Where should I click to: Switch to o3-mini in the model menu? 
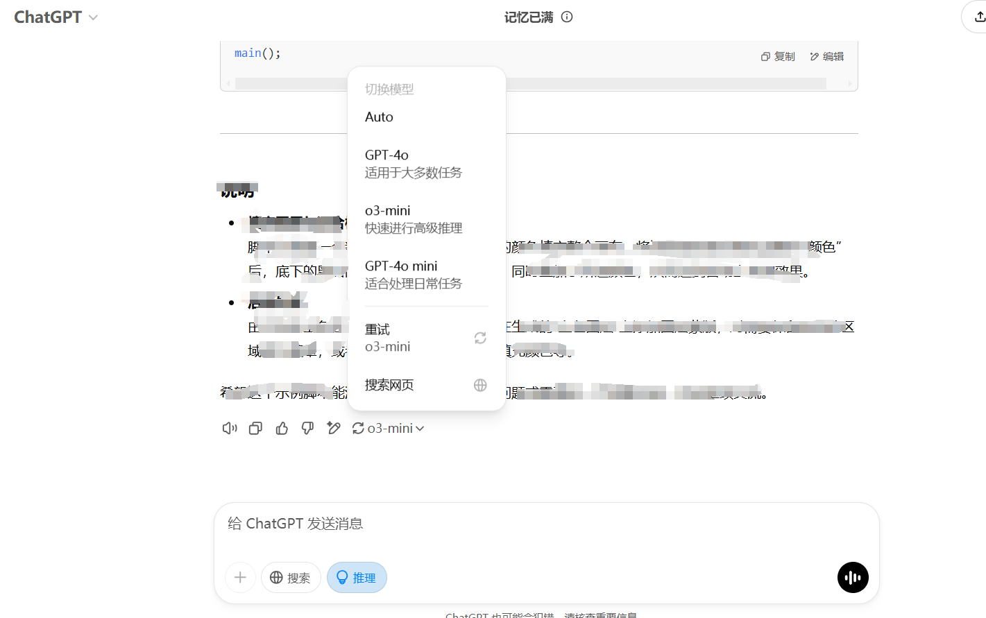click(x=427, y=219)
